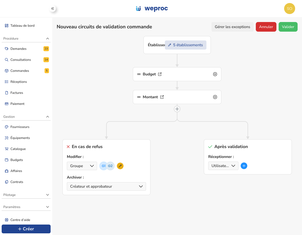Open the Groupe dropdown under Modifier
Viewport: 302px width, 235px height.
[x=82, y=166]
